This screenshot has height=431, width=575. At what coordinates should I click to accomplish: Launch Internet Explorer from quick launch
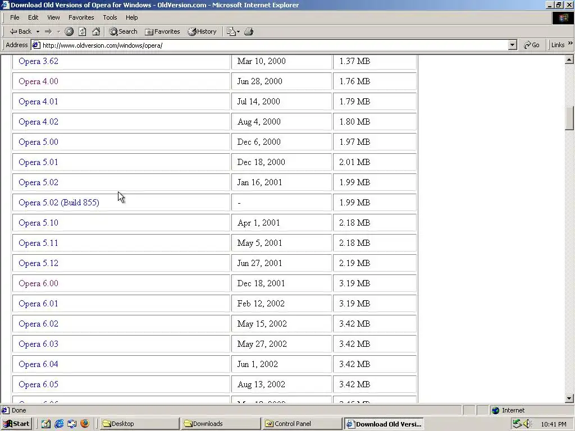coord(59,424)
